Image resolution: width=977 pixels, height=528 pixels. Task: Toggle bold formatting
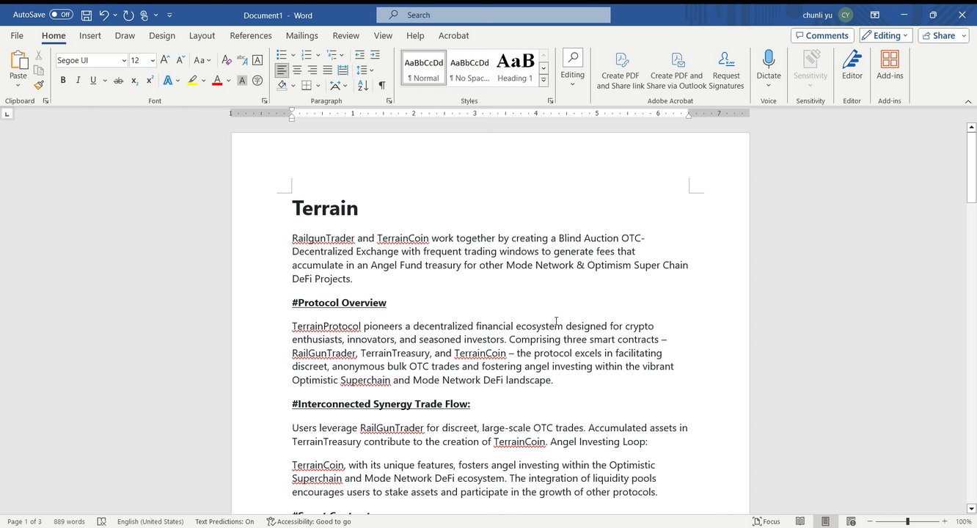[63, 81]
